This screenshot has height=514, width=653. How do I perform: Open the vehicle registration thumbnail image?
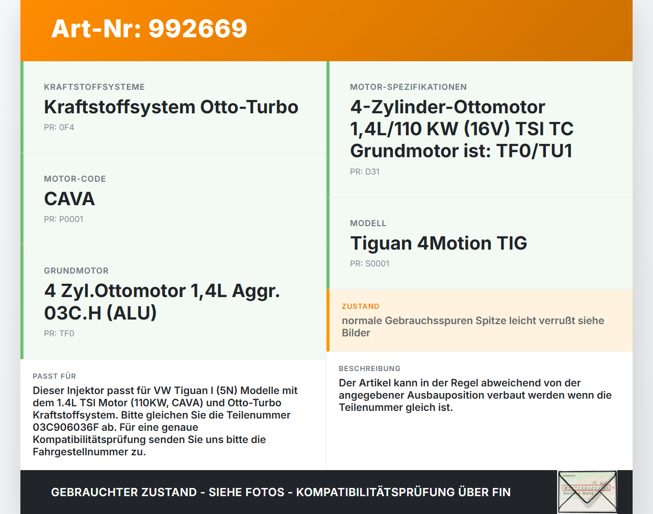587,492
